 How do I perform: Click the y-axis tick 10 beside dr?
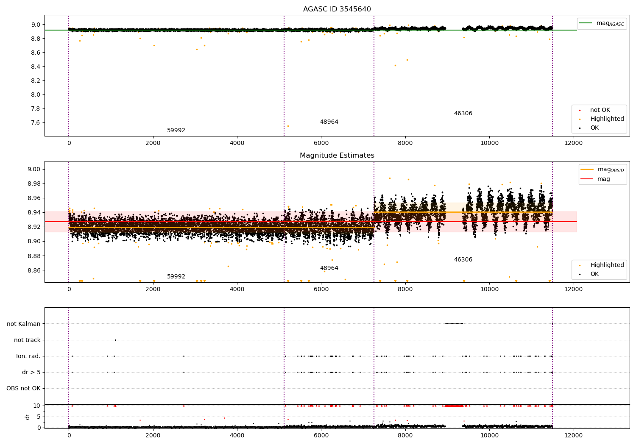tap(37, 406)
